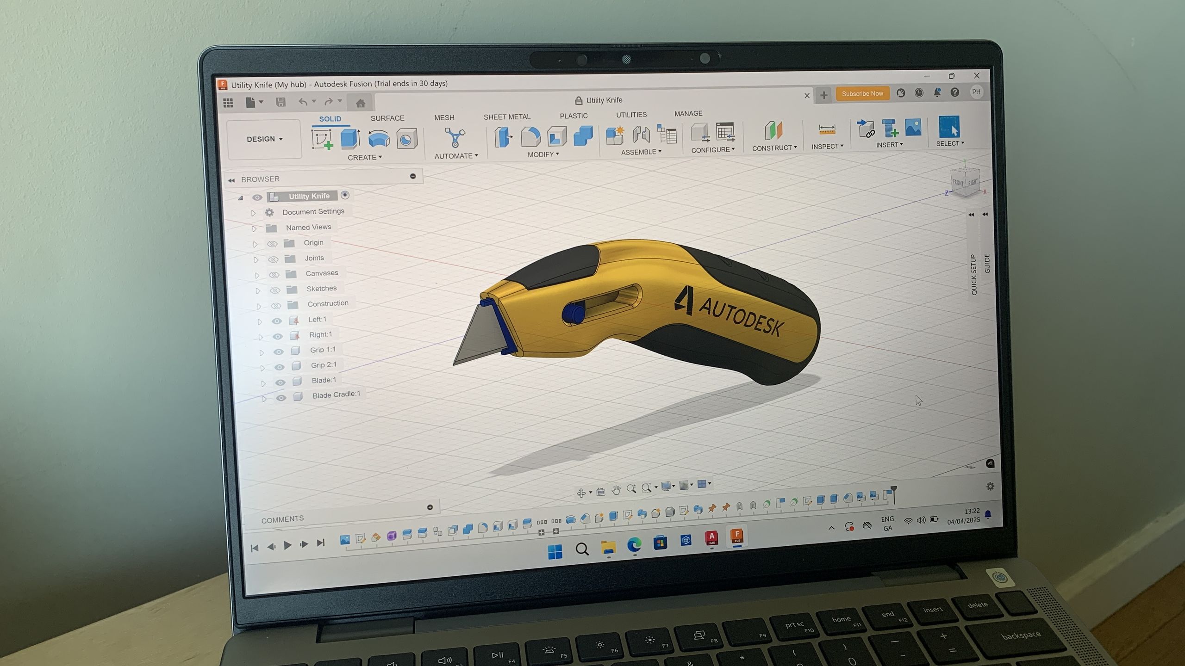Toggle visibility of Grip 1:1
The width and height of the screenshot is (1185, 666).
279,352
